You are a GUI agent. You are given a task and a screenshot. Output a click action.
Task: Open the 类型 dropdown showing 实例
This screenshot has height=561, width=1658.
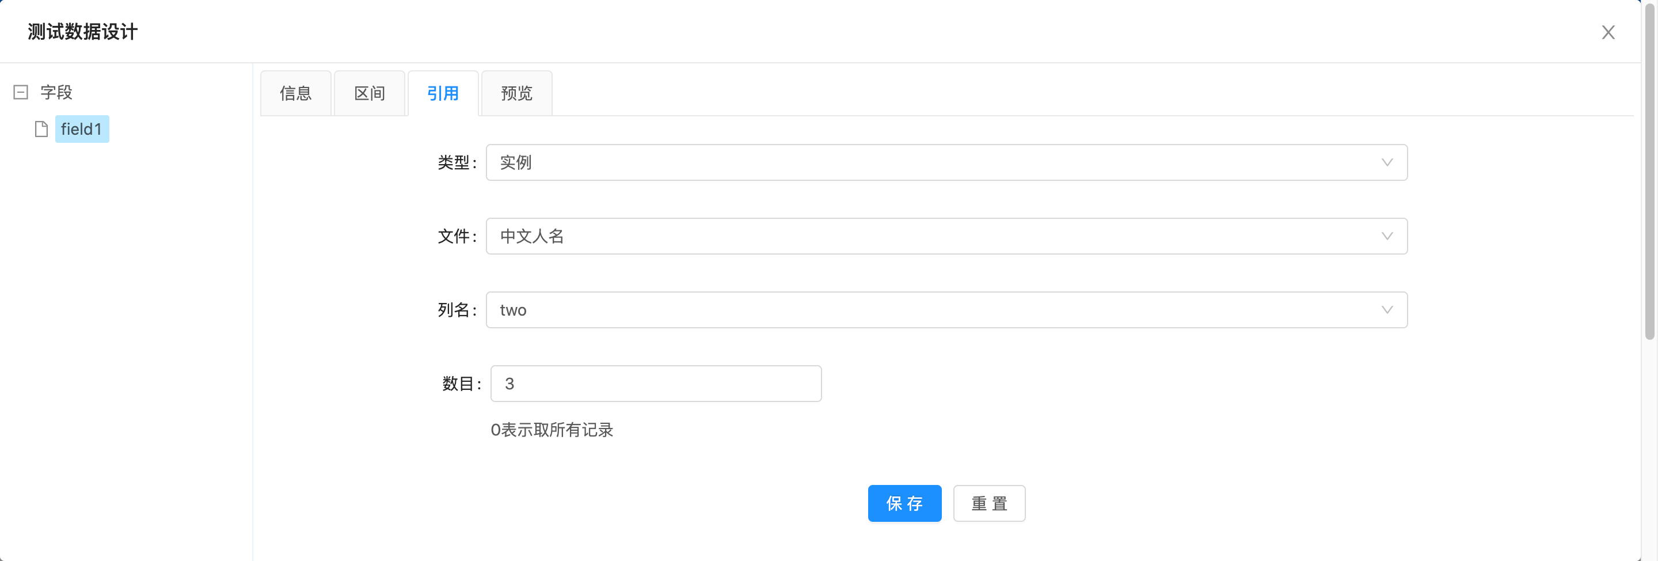(x=933, y=162)
